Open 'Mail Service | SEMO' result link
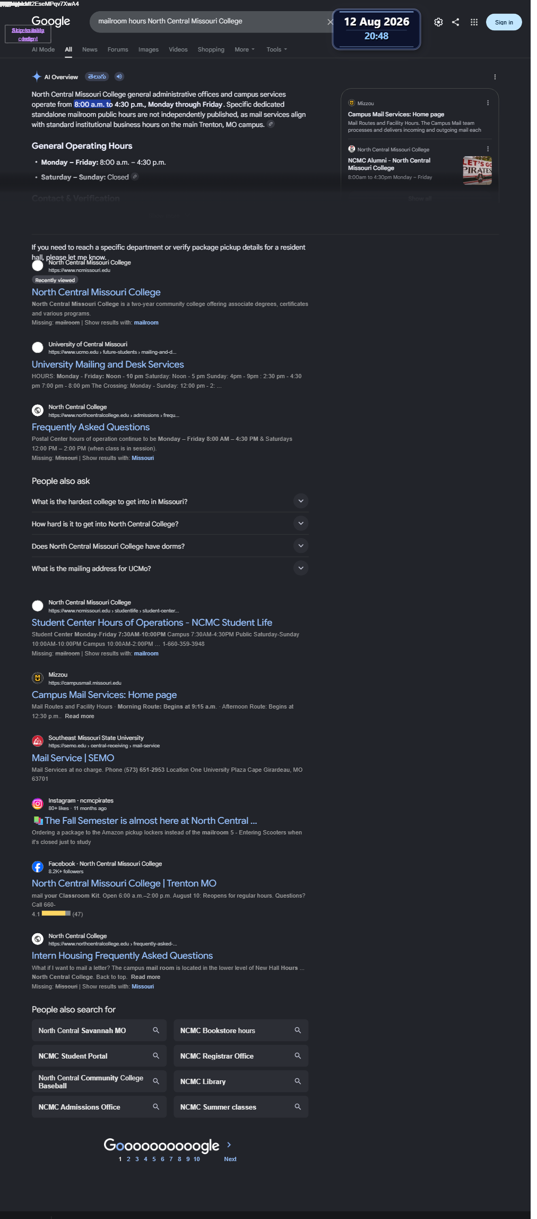This screenshot has height=1219, width=537. coord(73,758)
